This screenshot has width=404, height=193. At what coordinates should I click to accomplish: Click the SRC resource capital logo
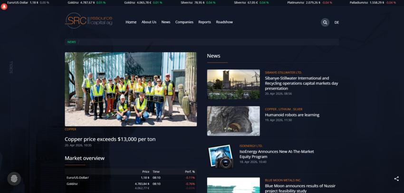88,20
